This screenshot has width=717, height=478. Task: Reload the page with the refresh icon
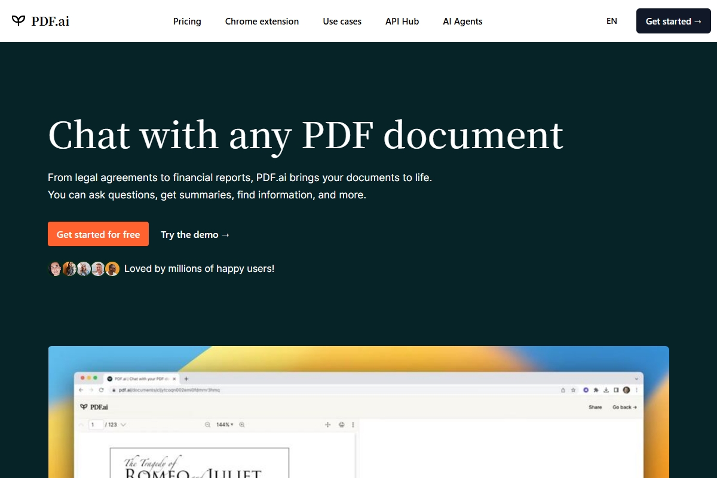coord(101,390)
